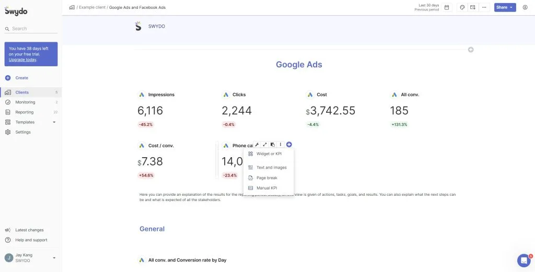Screen dimensions: 535x272
Task: Click the Google Ads icon beside conversion chart title
Action: [x=142, y=260]
